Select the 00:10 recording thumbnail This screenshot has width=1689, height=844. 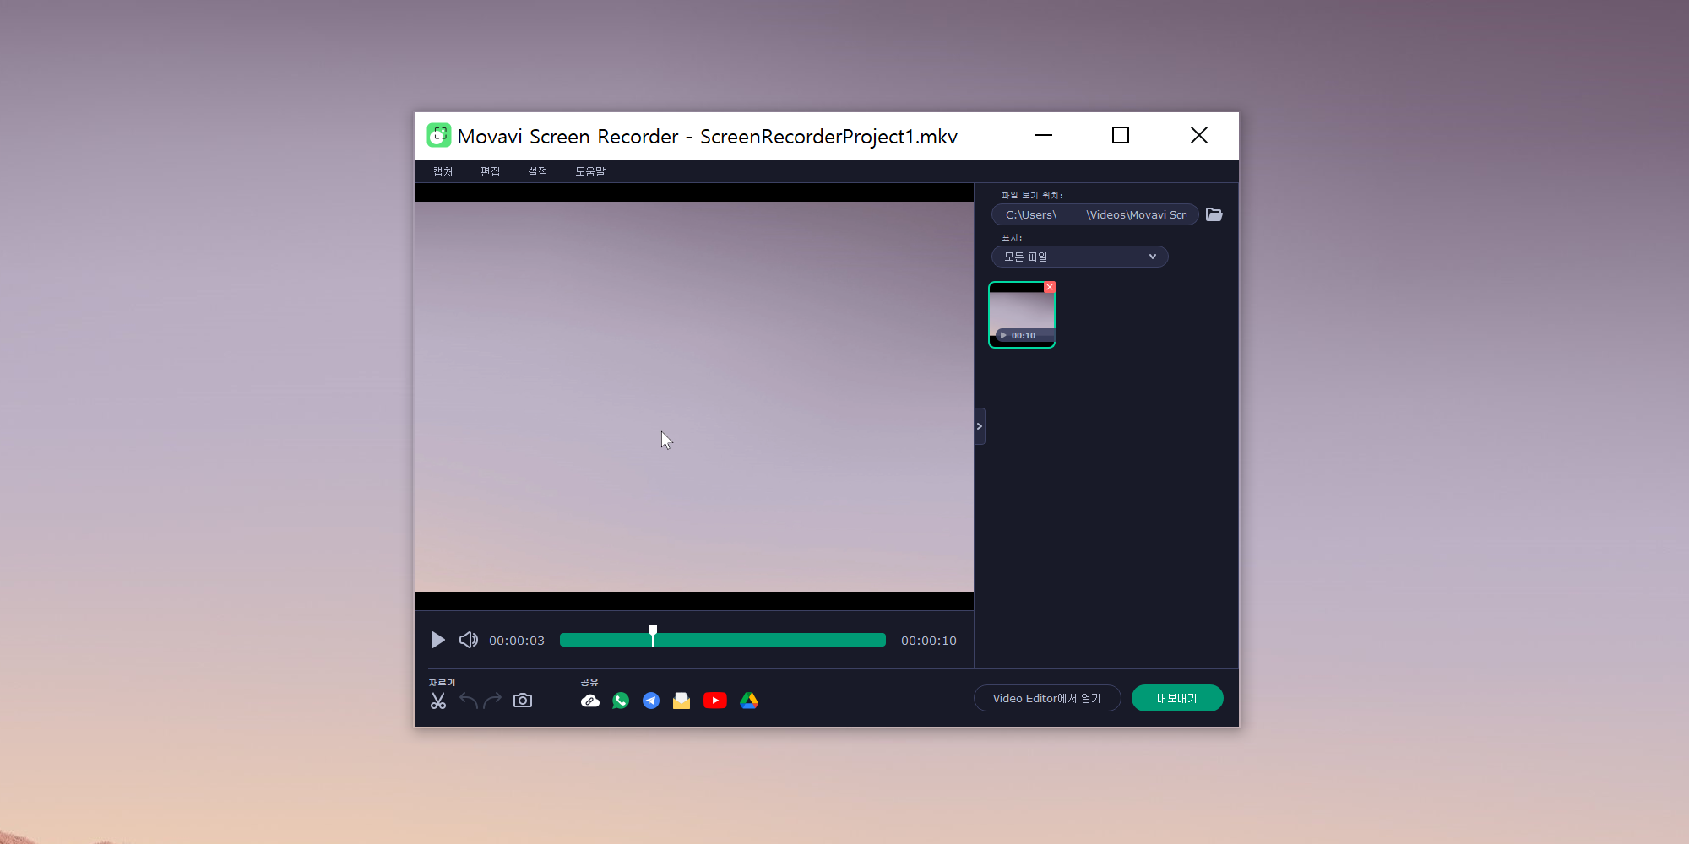1022,315
